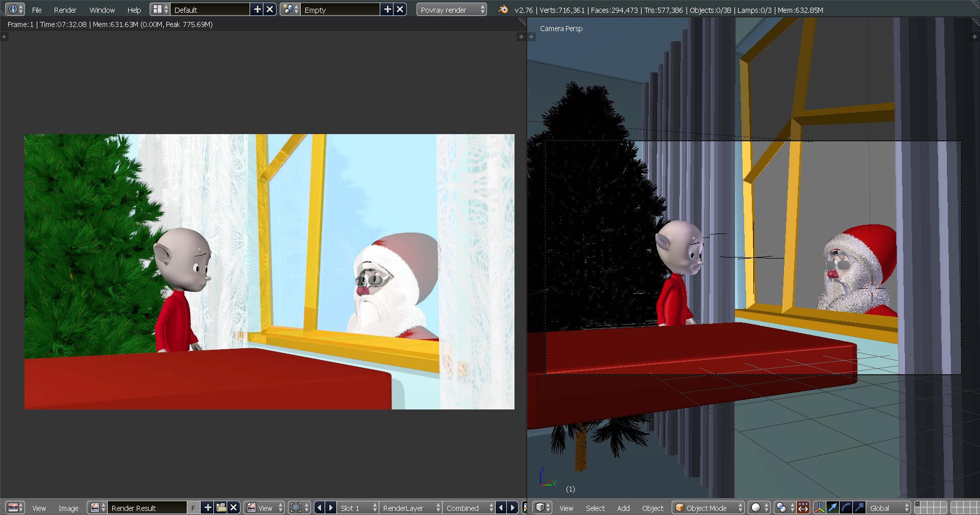Select the scale manipulator icon
Image resolution: width=980 pixels, height=515 pixels.
coord(859,507)
